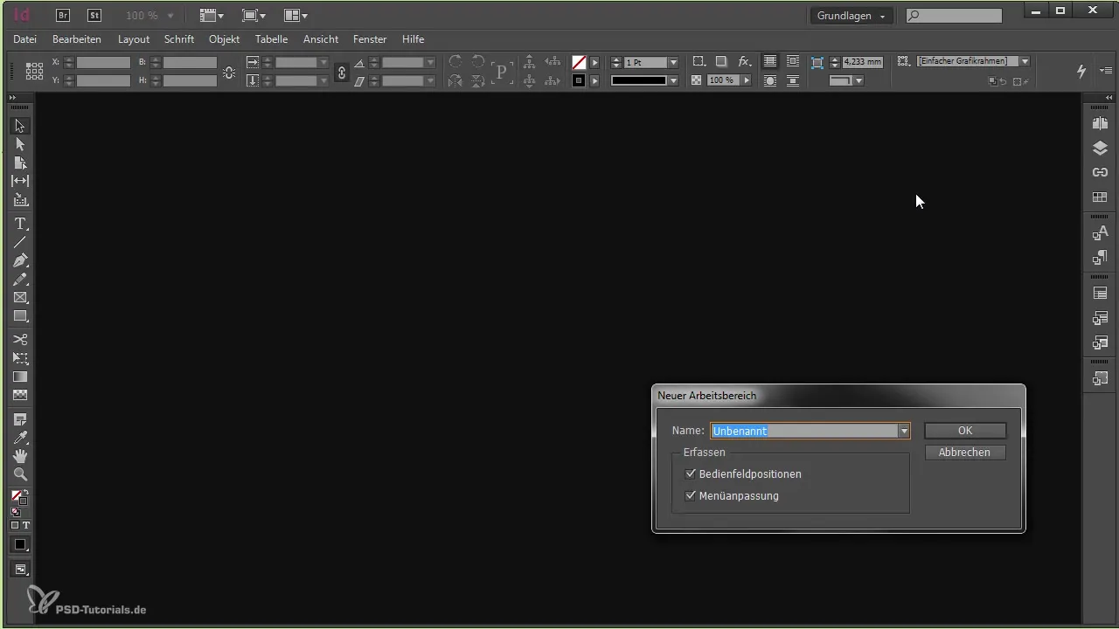Select the Eyedropper tool
The width and height of the screenshot is (1119, 629).
pyautogui.click(x=20, y=438)
